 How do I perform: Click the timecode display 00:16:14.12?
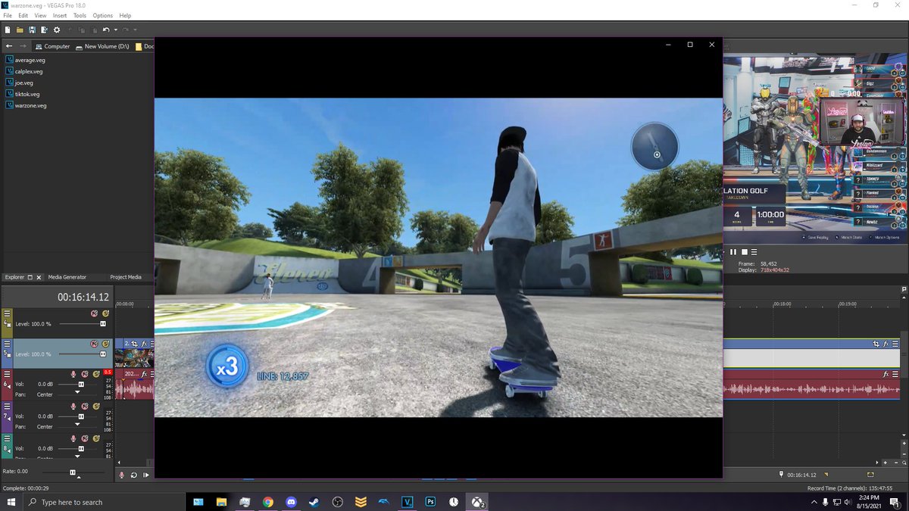pyautogui.click(x=83, y=298)
